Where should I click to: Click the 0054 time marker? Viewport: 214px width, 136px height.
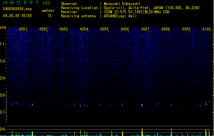[84, 29]
